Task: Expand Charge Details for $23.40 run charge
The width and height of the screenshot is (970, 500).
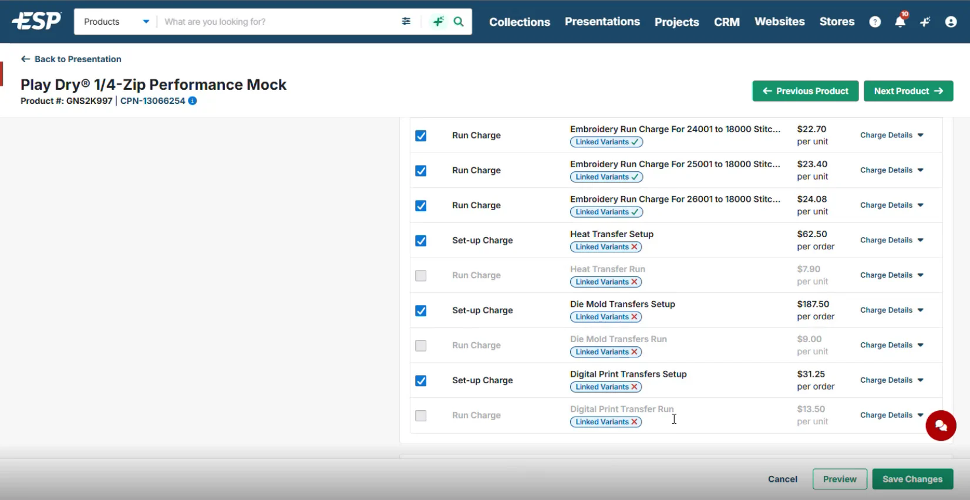Action: [x=891, y=170]
